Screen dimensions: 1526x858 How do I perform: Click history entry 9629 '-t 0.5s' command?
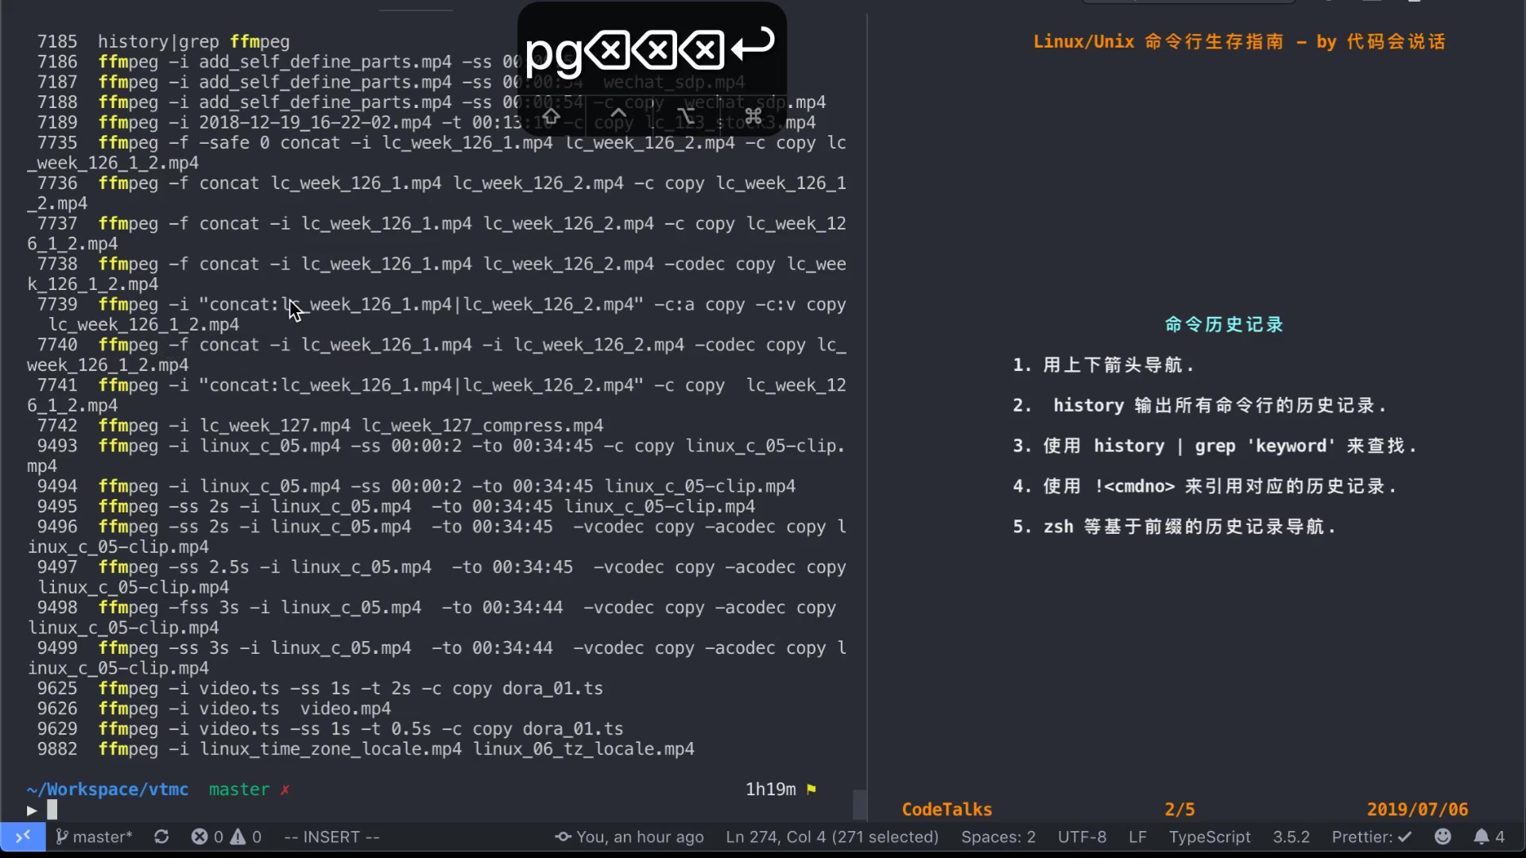(330, 729)
